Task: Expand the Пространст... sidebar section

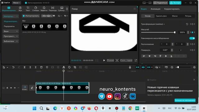Action: click(11, 36)
